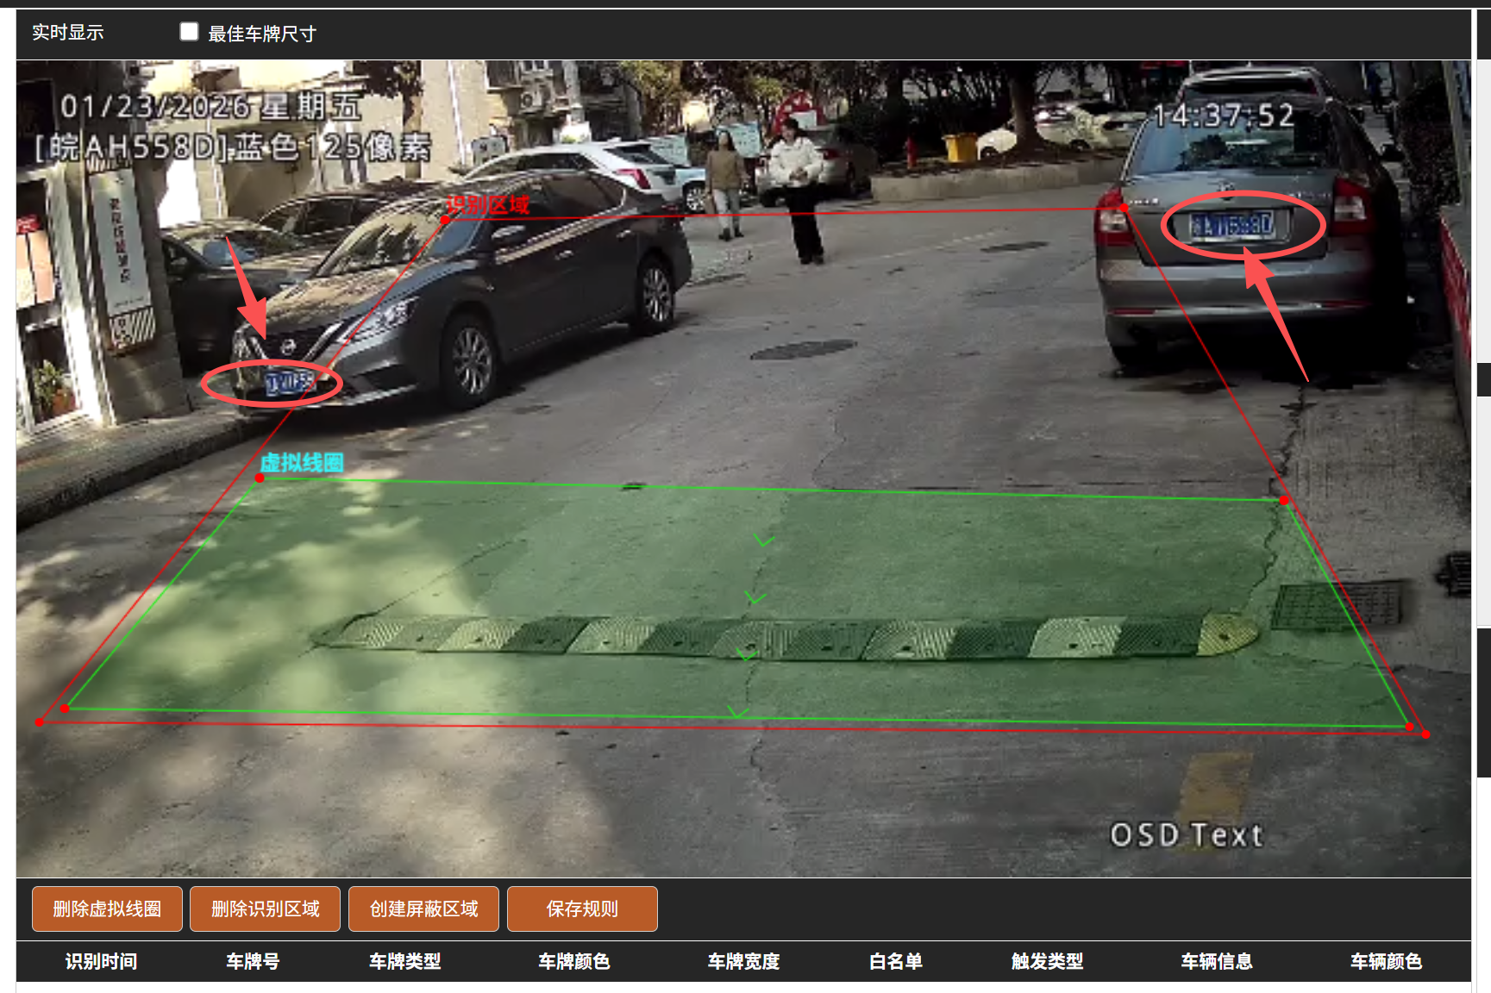The image size is (1491, 993).
Task: Click the green virtual loop's top-right vertex
Action: 1284,500
